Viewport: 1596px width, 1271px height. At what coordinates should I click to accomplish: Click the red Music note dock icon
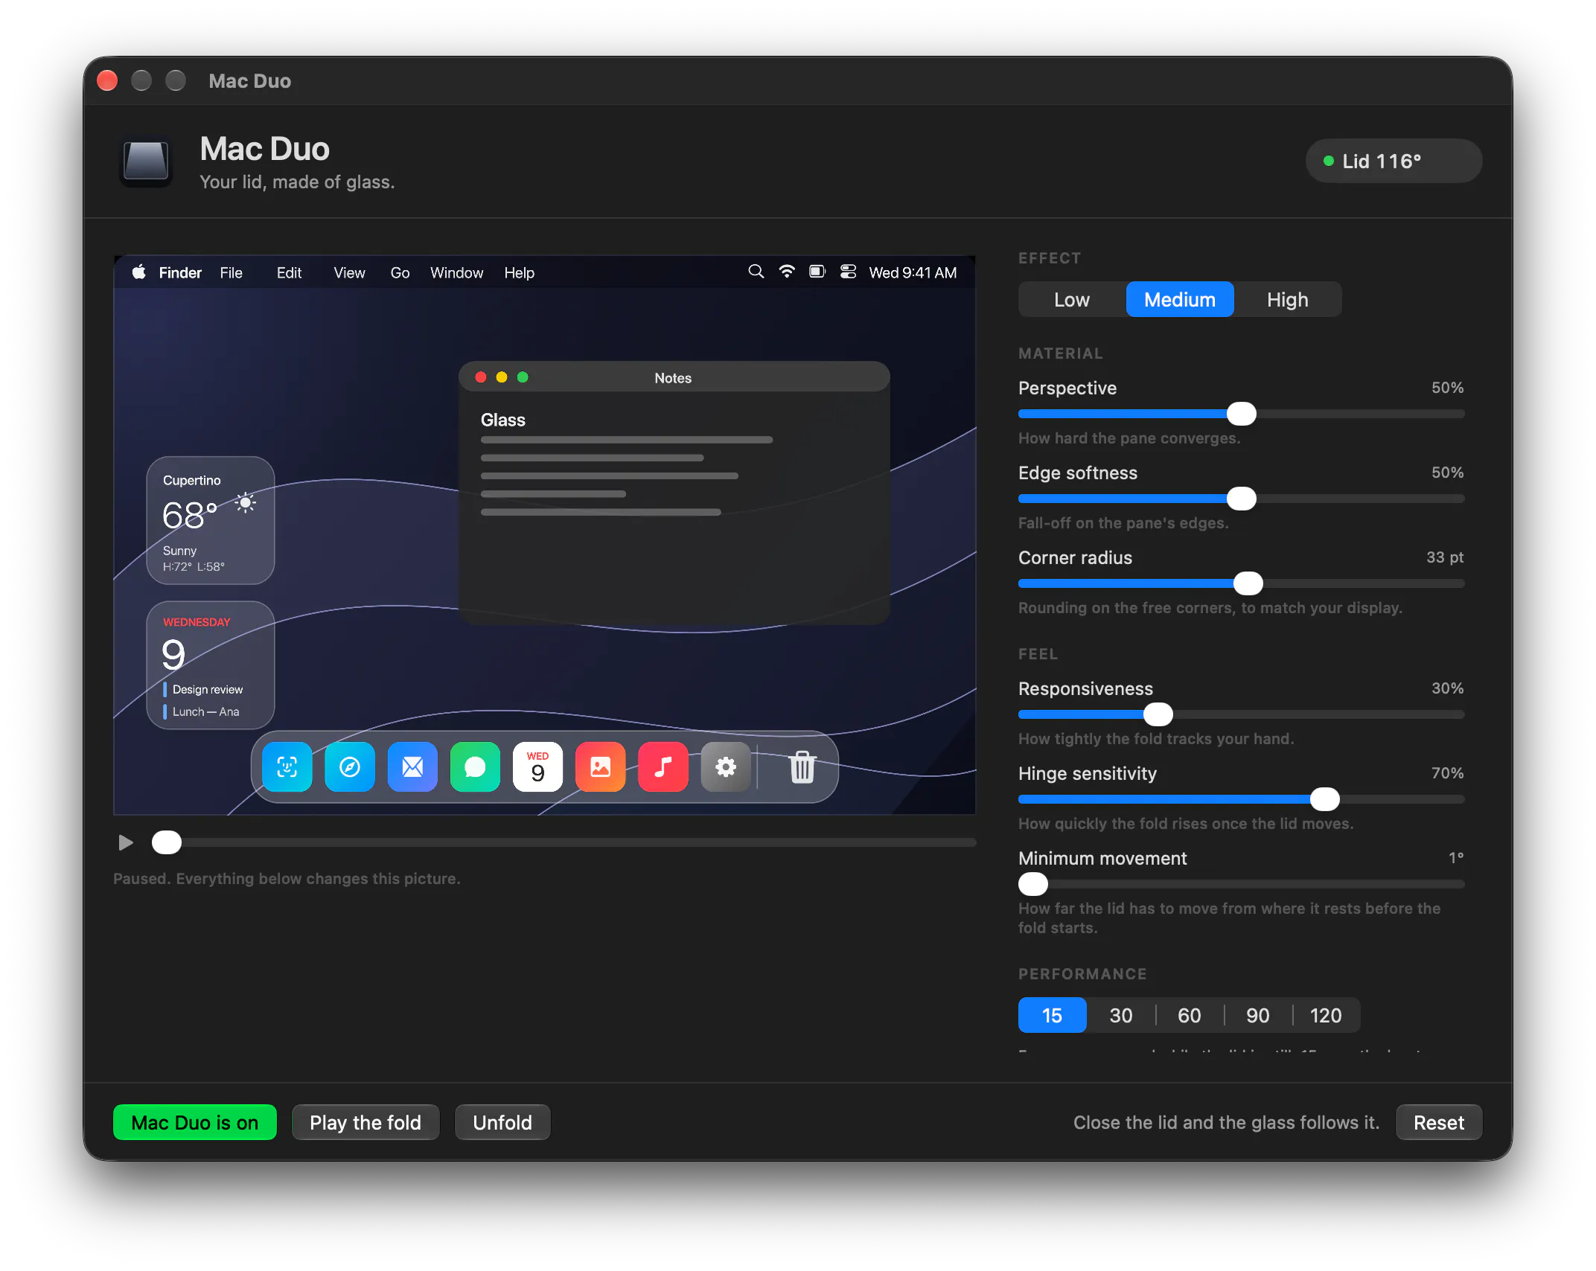[x=663, y=766]
